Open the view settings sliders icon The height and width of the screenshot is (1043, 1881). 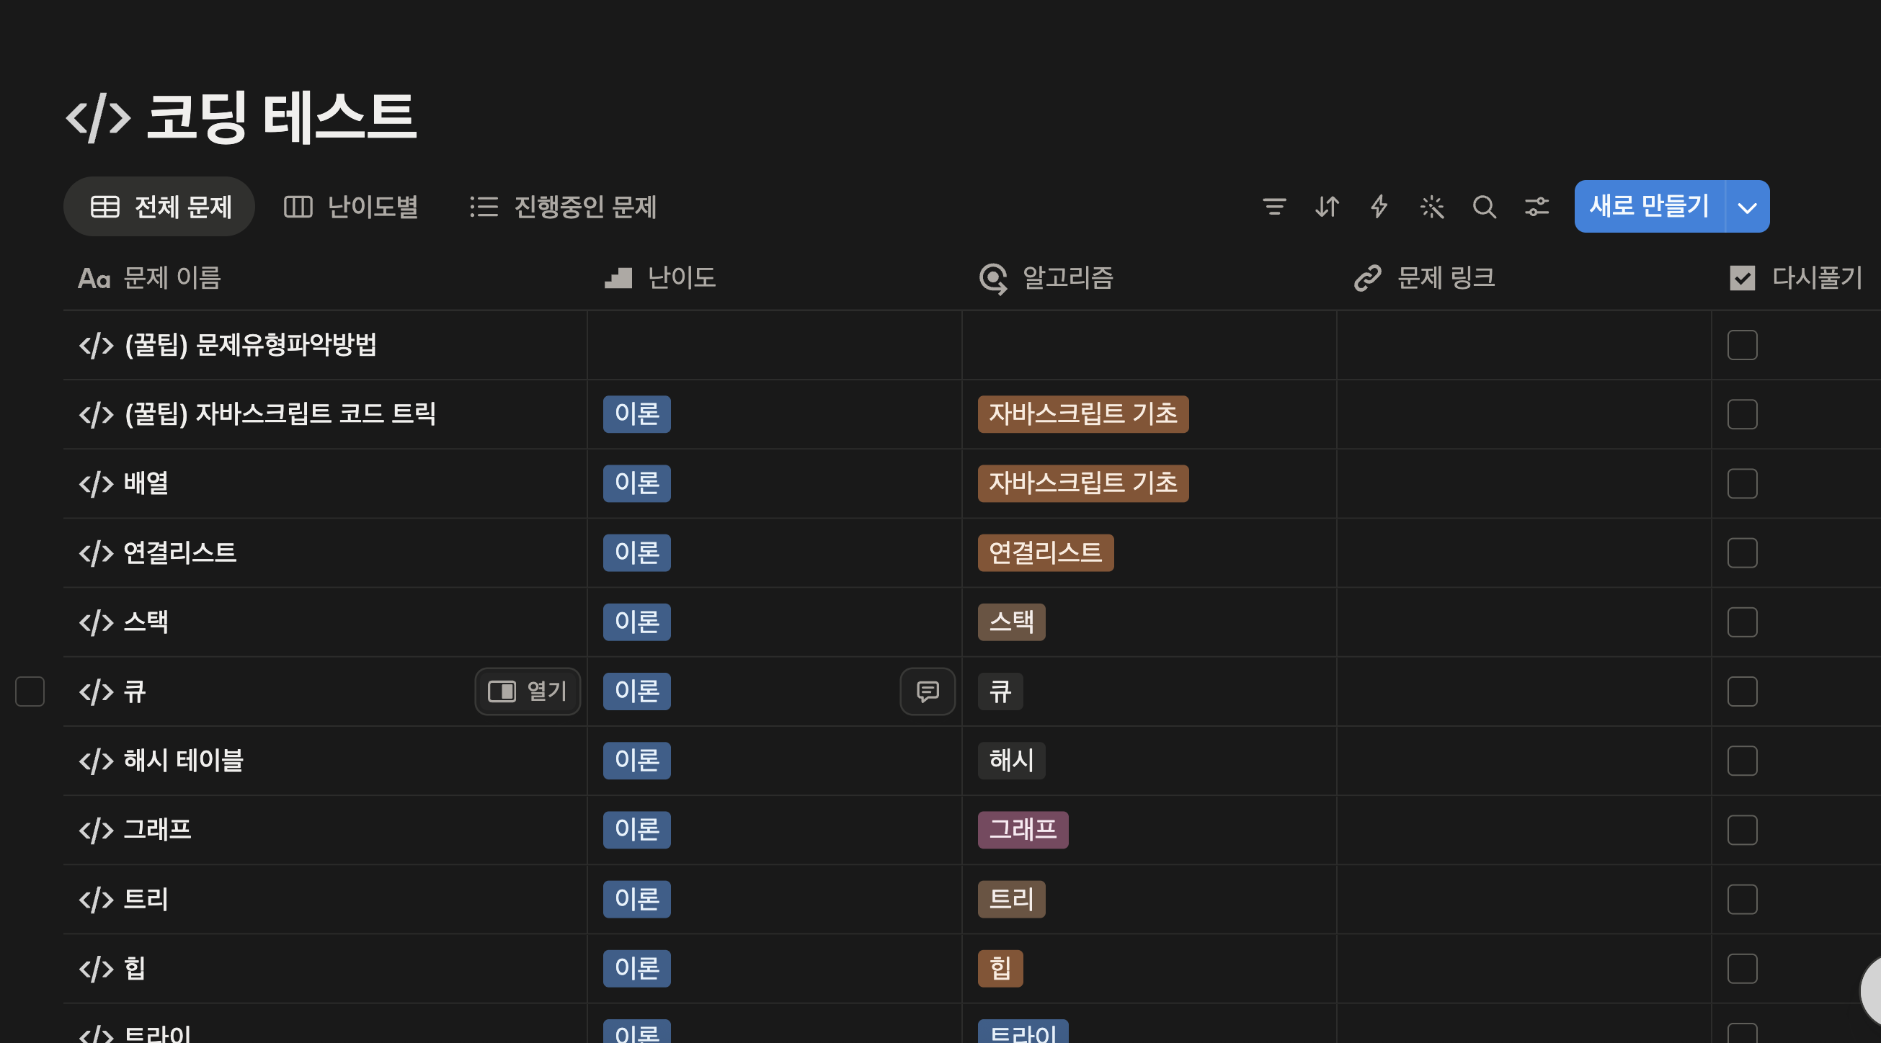1537,207
